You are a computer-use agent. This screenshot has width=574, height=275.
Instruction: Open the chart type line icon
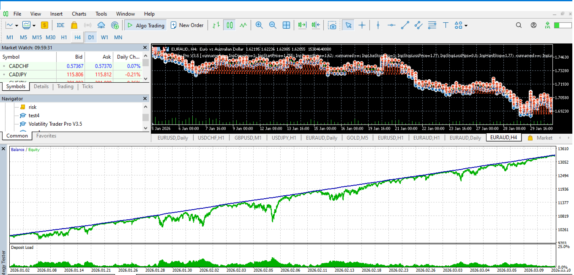tap(9, 25)
